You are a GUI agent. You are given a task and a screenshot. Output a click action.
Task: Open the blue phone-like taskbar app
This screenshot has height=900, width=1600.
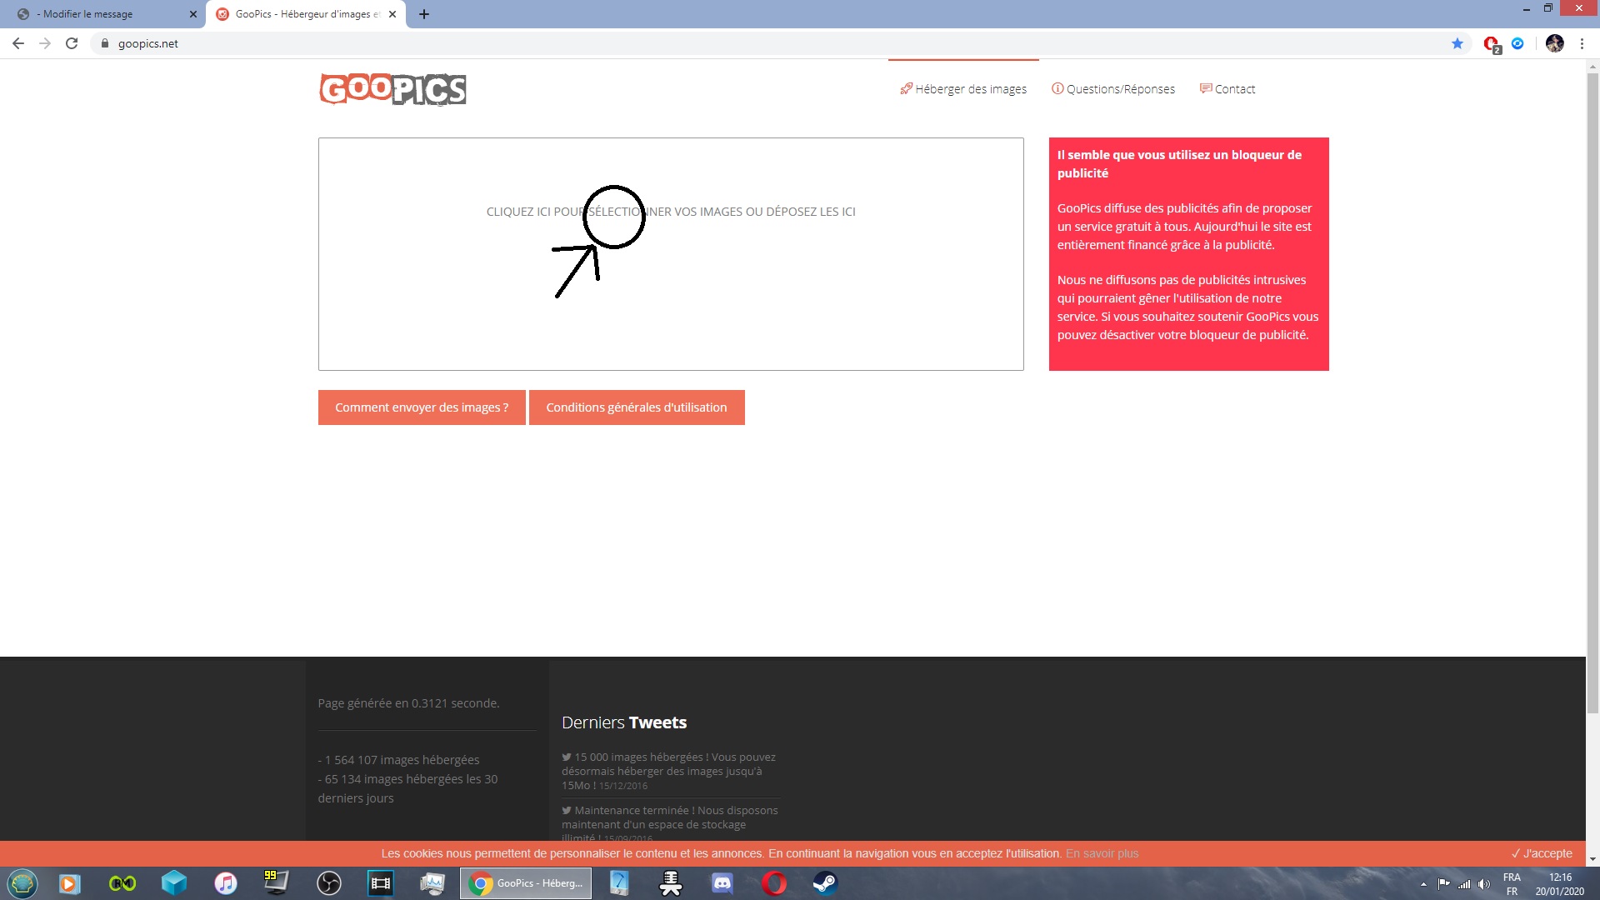(619, 883)
